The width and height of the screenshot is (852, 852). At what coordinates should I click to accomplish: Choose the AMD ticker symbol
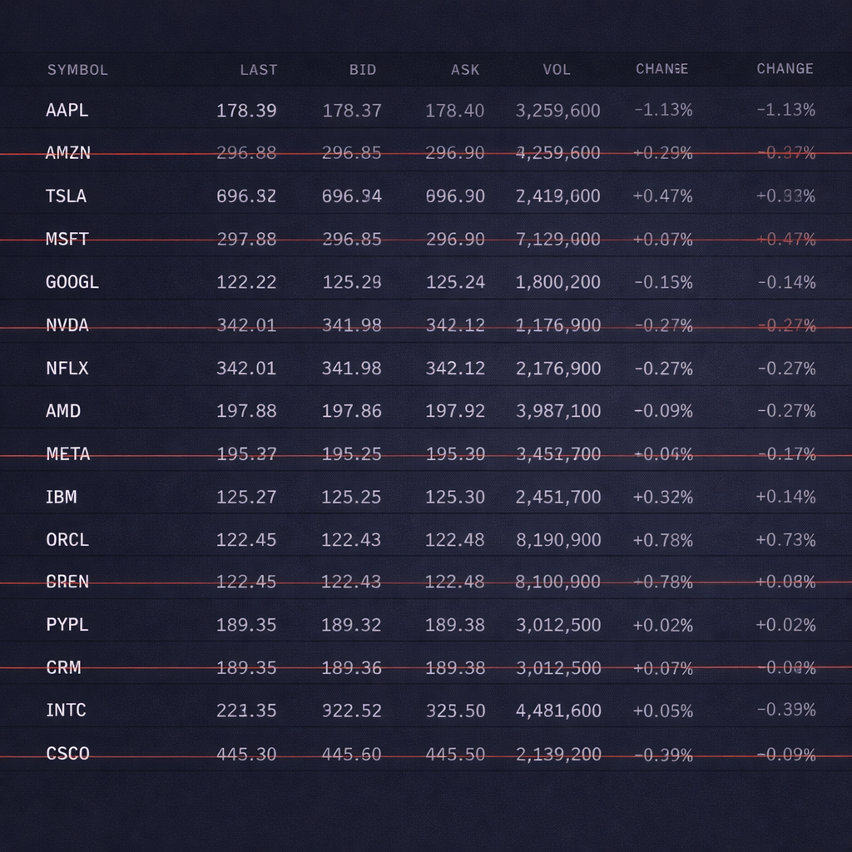[63, 411]
